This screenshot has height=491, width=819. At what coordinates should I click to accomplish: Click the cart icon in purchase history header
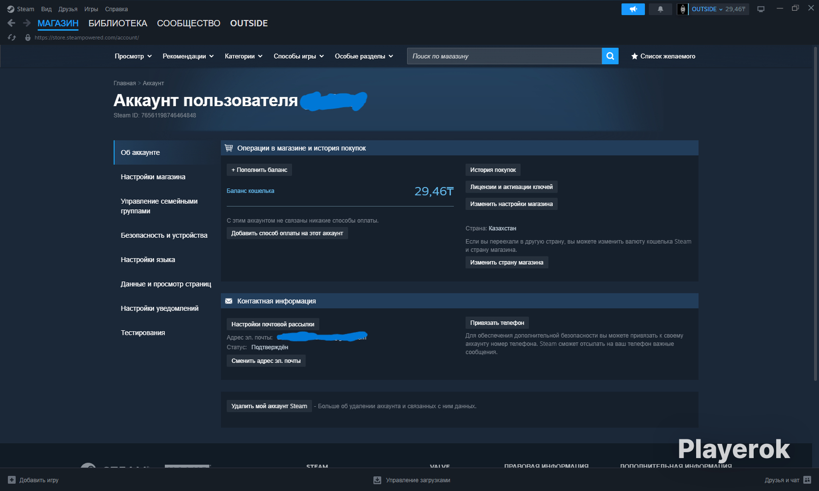click(229, 148)
